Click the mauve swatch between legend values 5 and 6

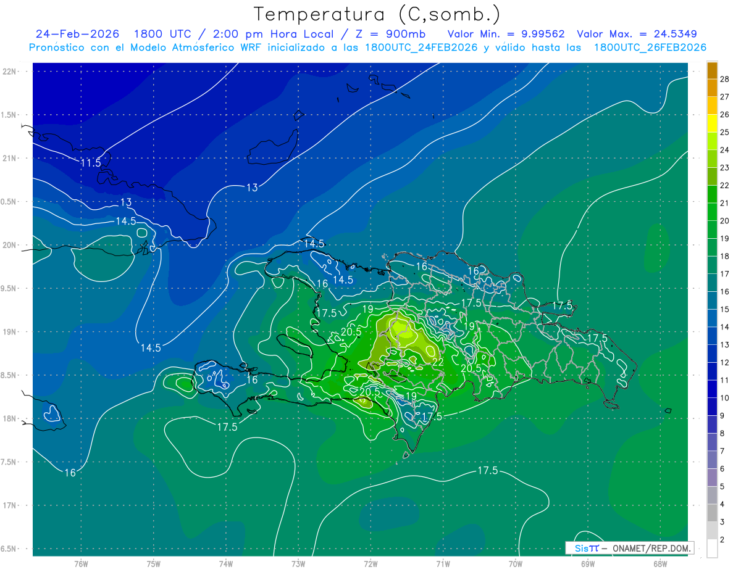712,478
